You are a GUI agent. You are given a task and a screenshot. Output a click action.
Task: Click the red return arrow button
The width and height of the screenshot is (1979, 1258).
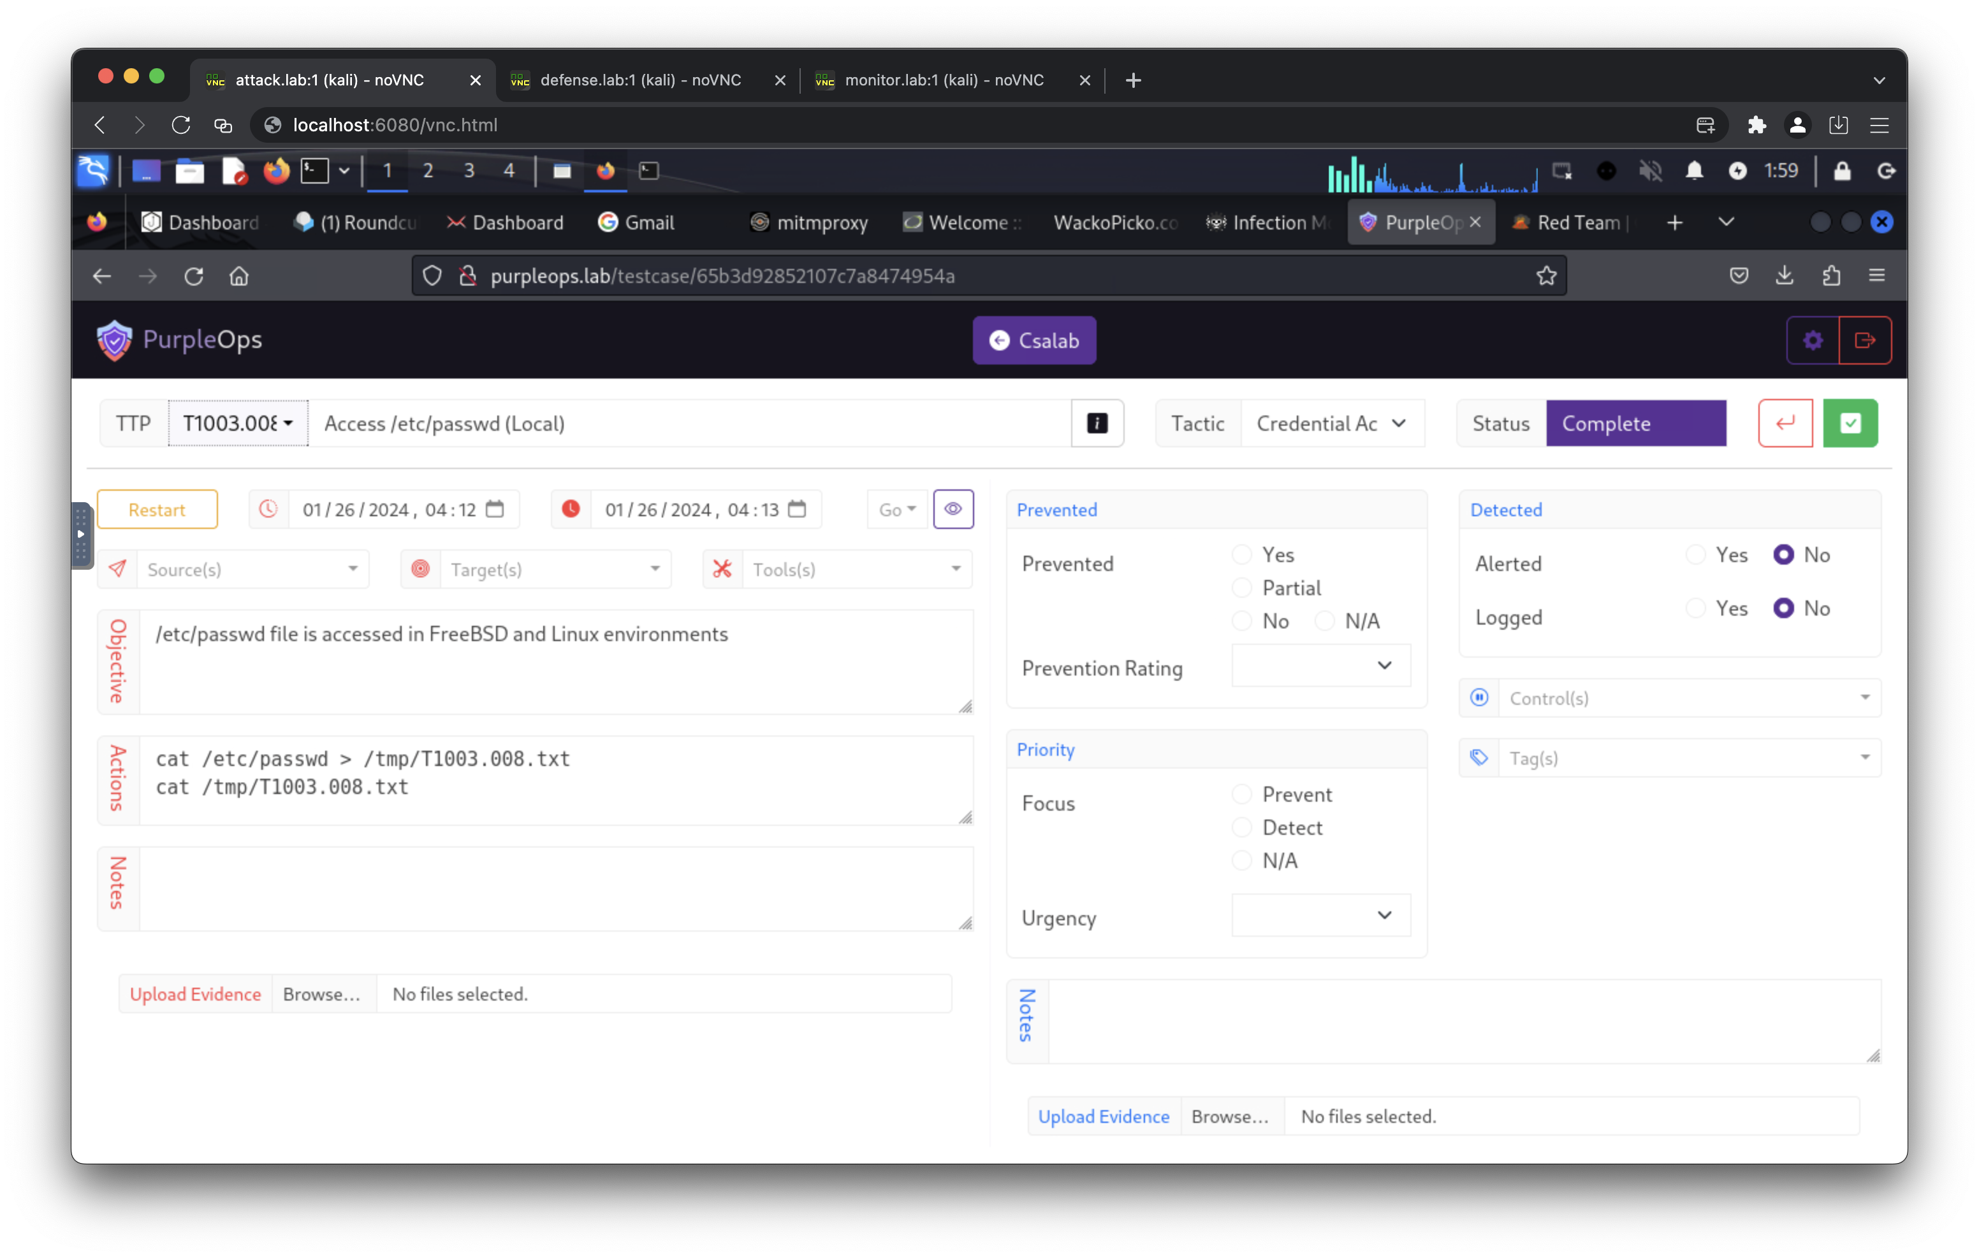coord(1785,423)
